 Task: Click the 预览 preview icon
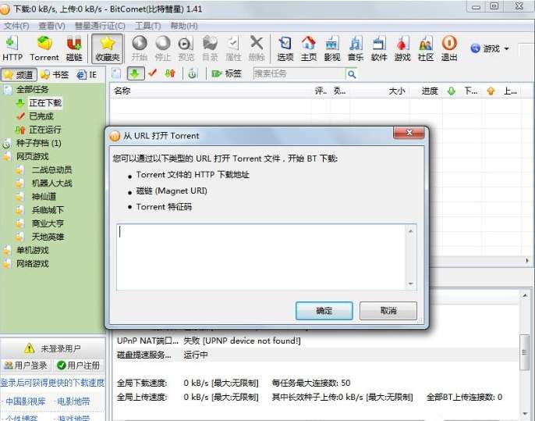coord(186,48)
